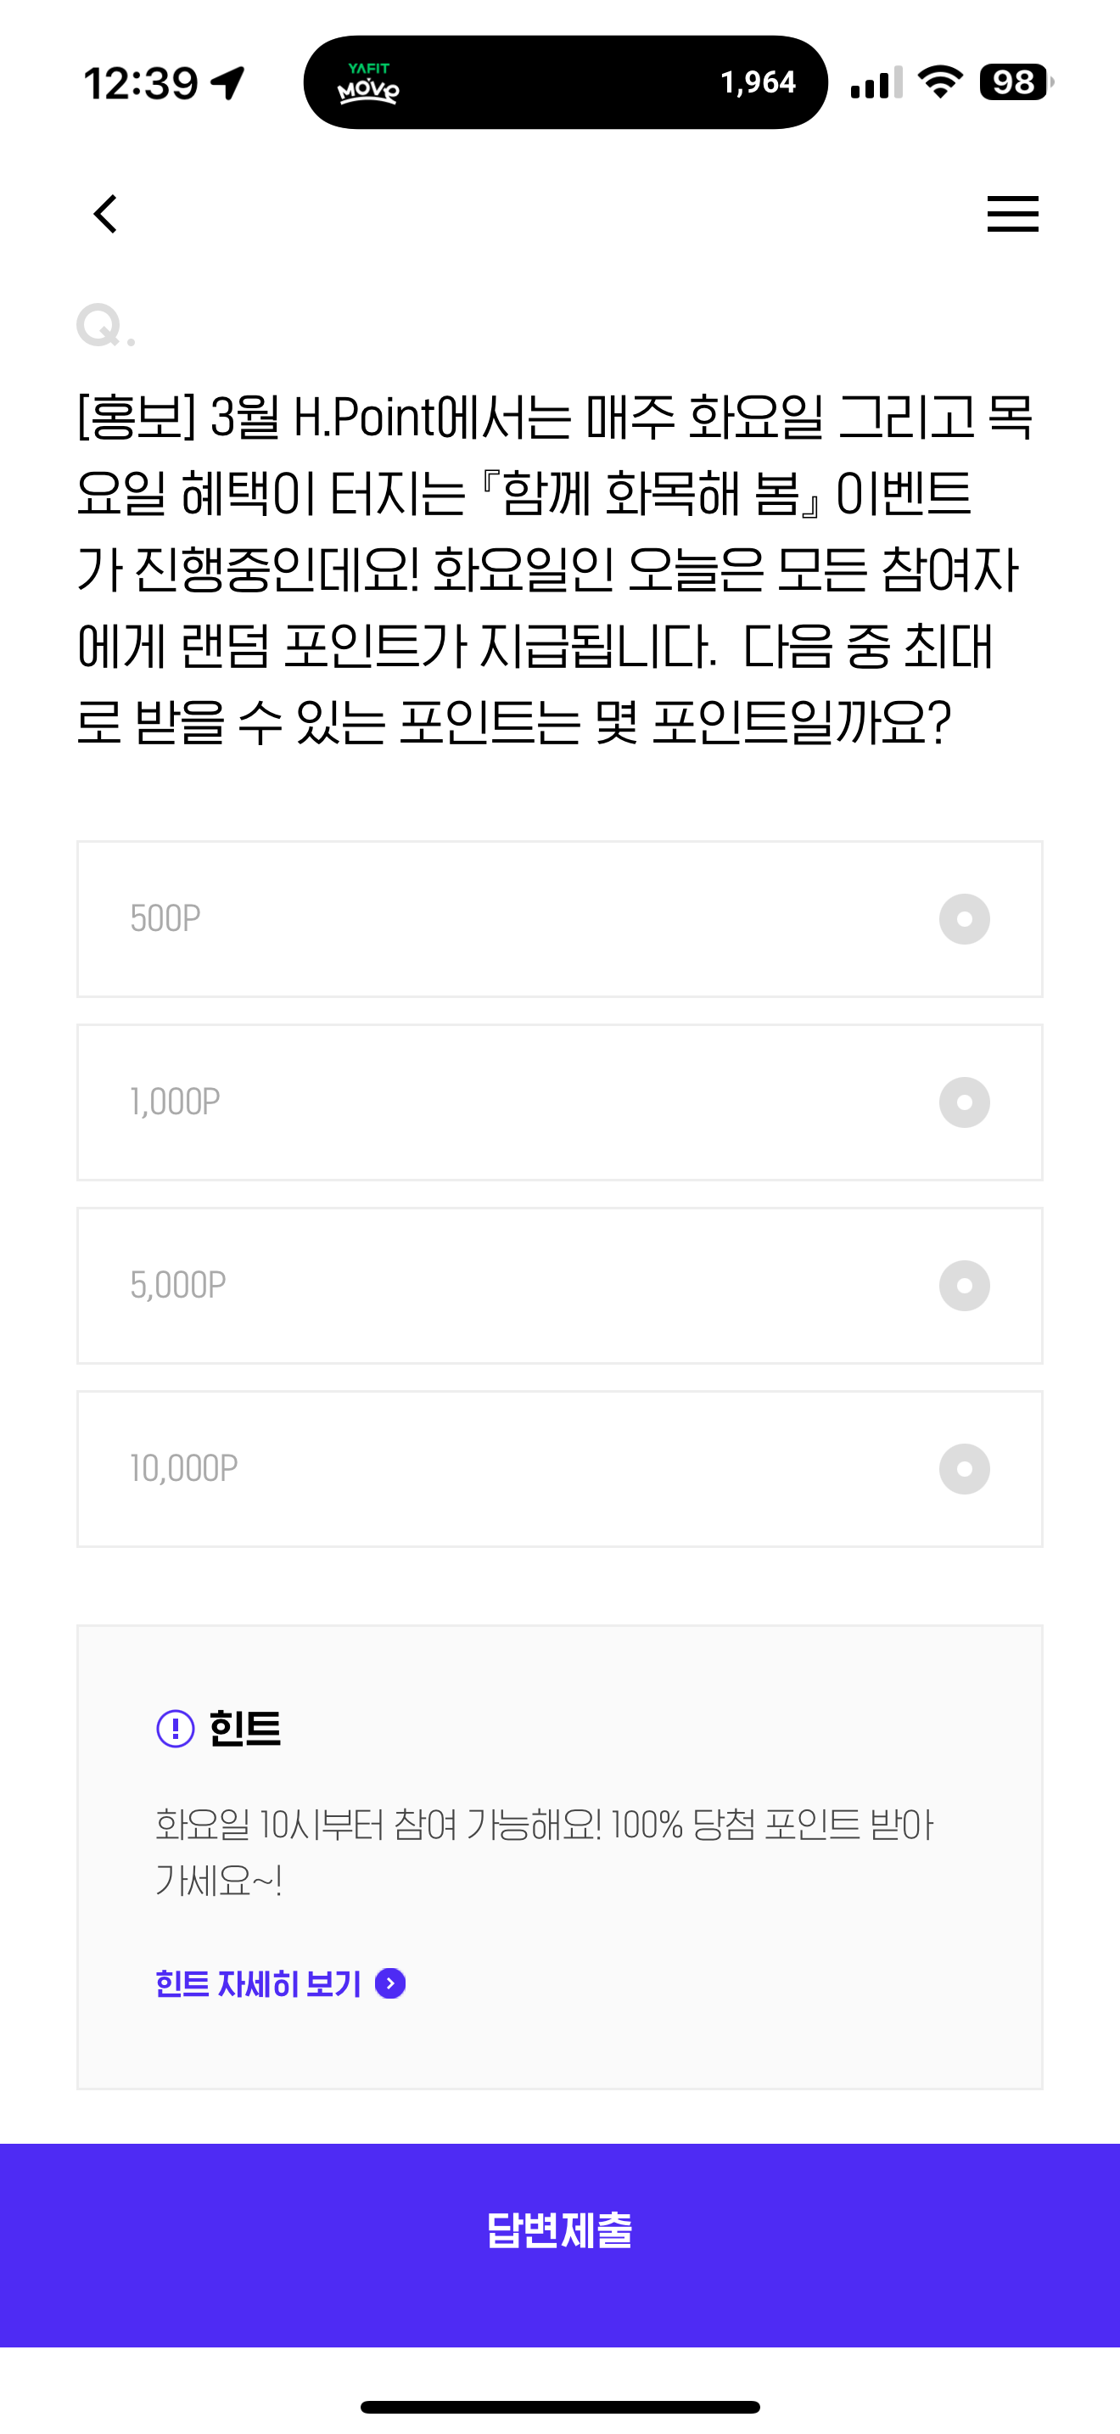Select the 500P radio button
The width and height of the screenshot is (1120, 2434).
coord(964,919)
